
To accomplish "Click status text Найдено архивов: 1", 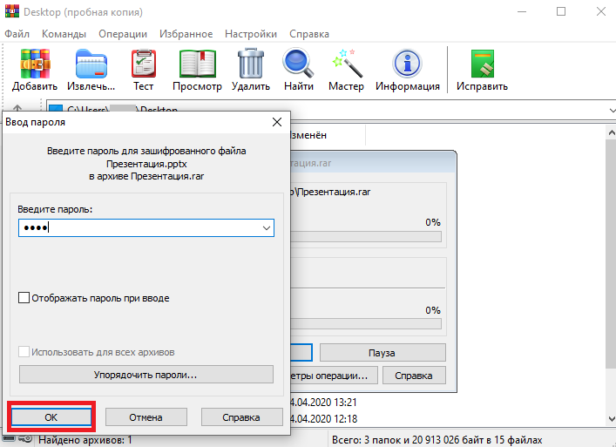I will click(x=85, y=440).
